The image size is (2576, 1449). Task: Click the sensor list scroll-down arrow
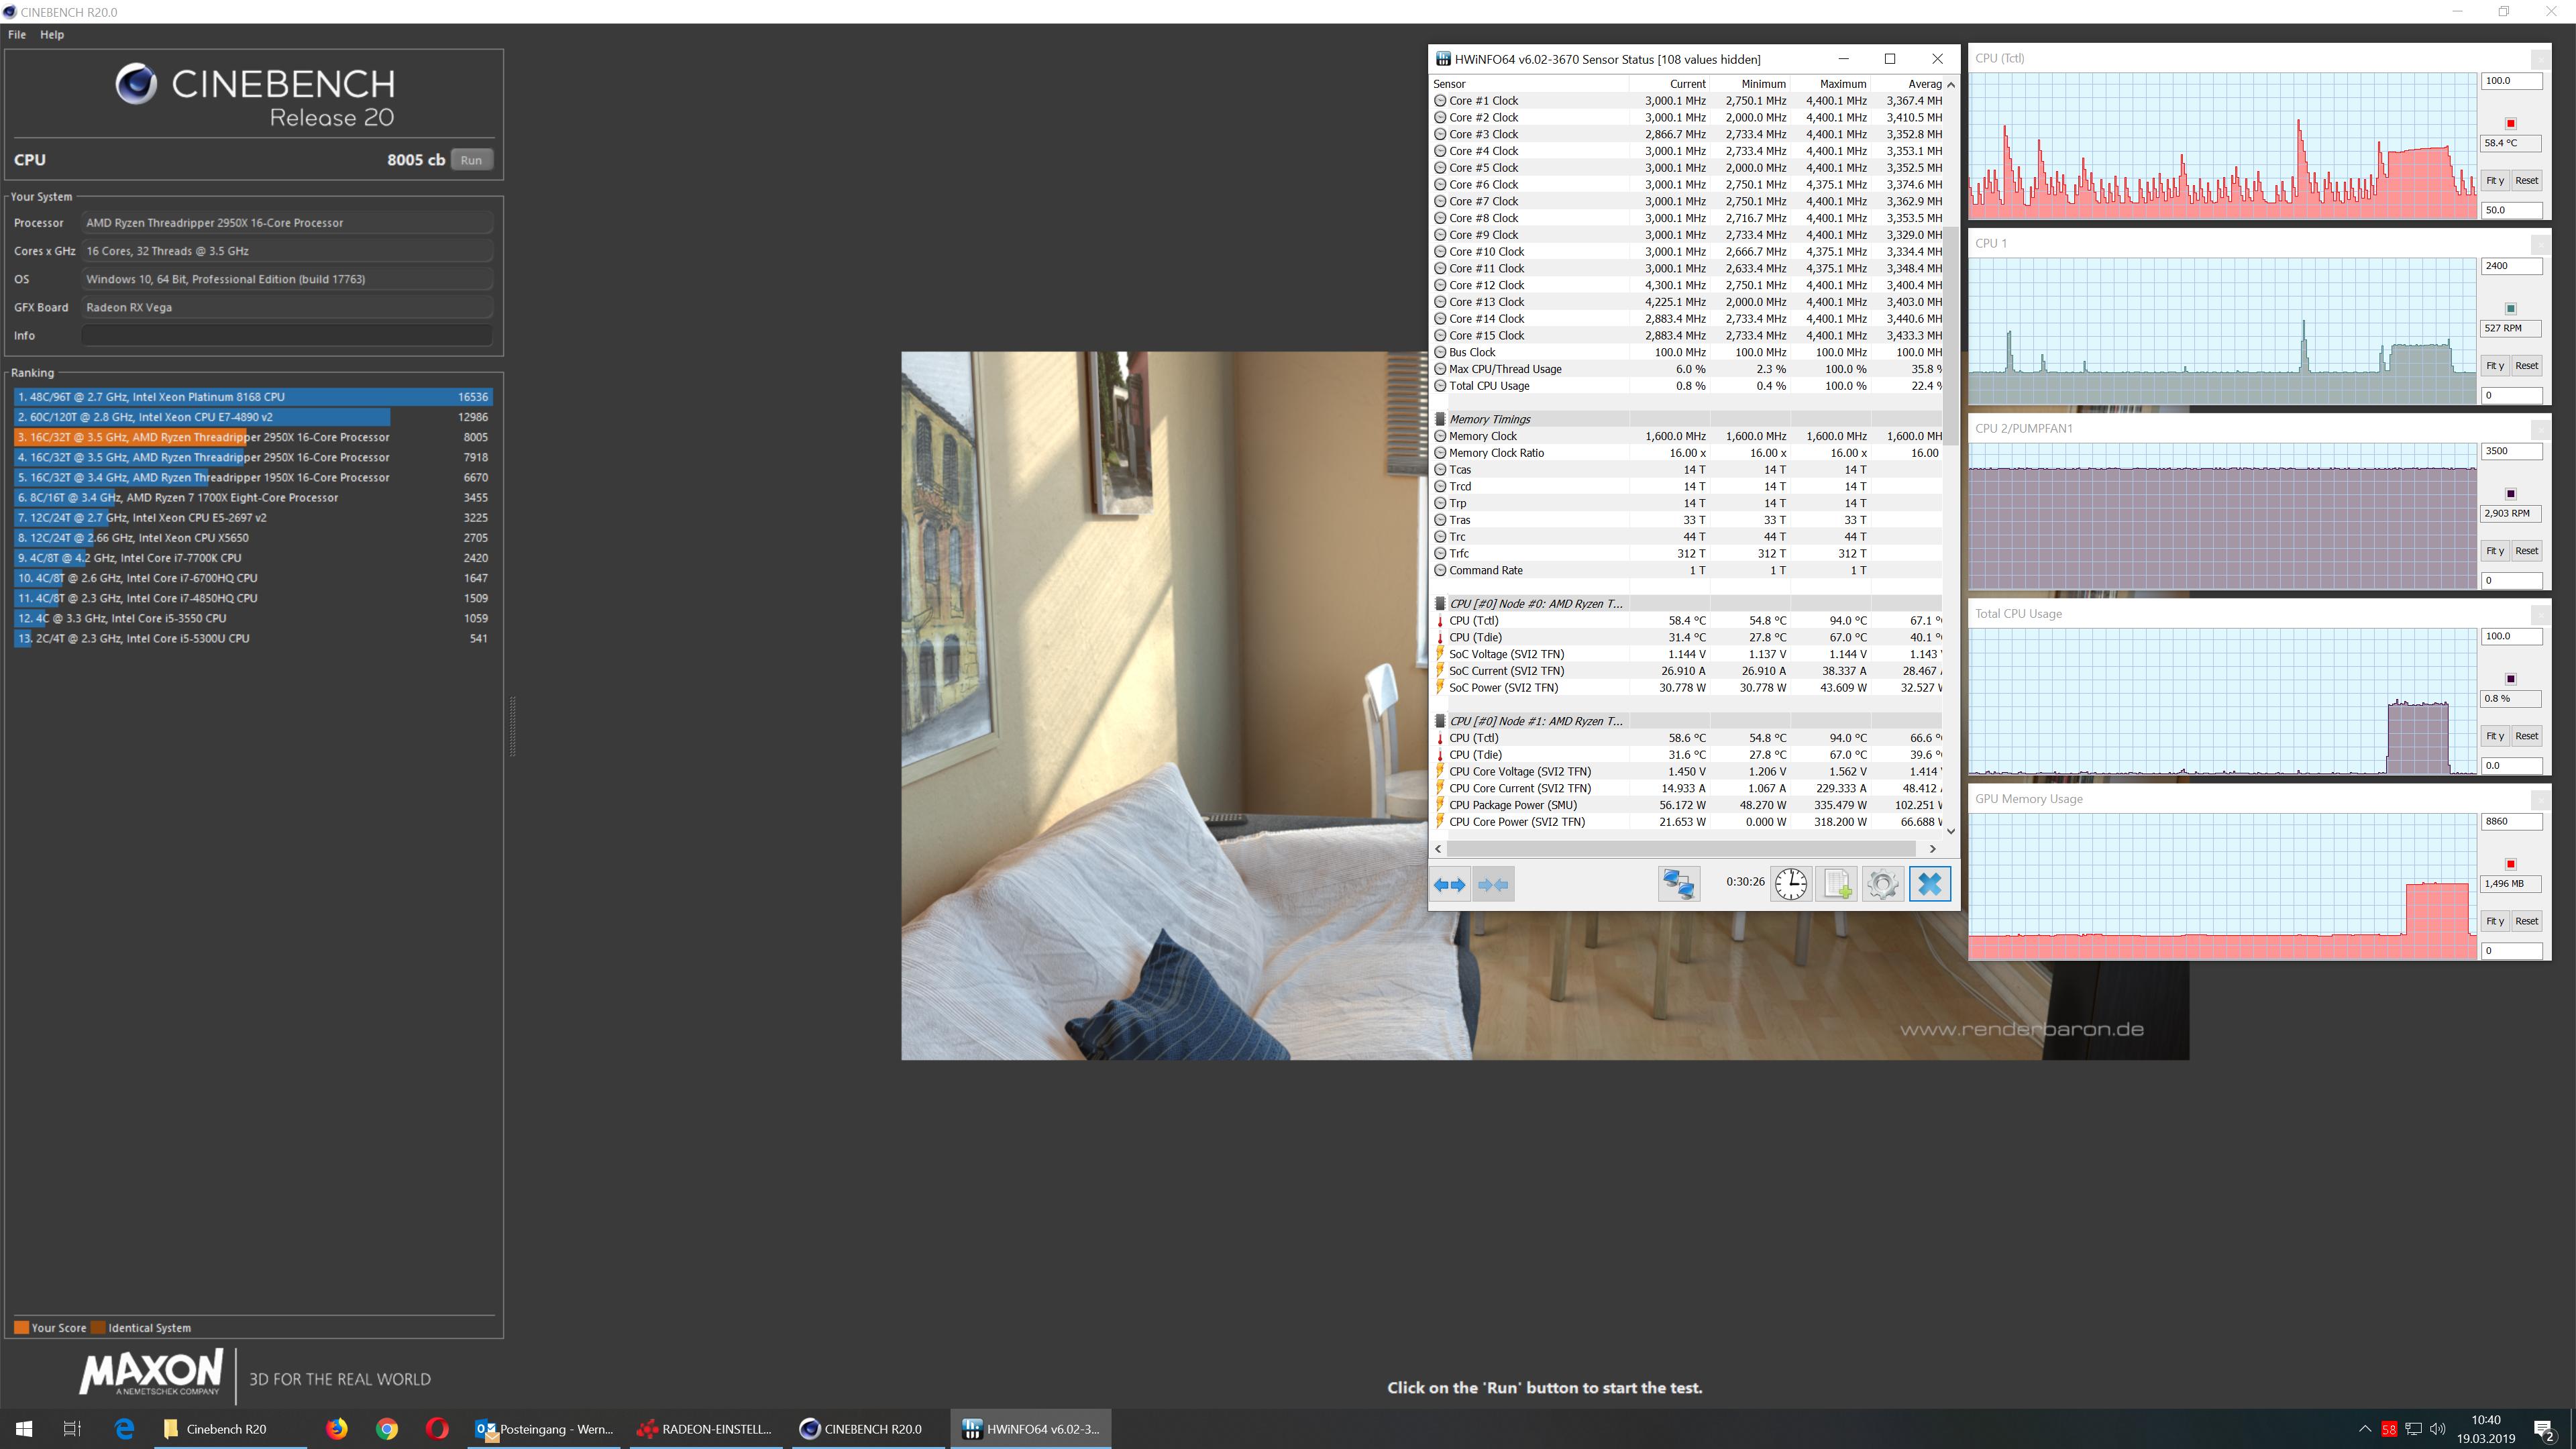pyautogui.click(x=1950, y=831)
